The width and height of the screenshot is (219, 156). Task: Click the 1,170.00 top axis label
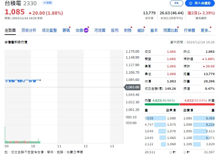click(x=132, y=52)
